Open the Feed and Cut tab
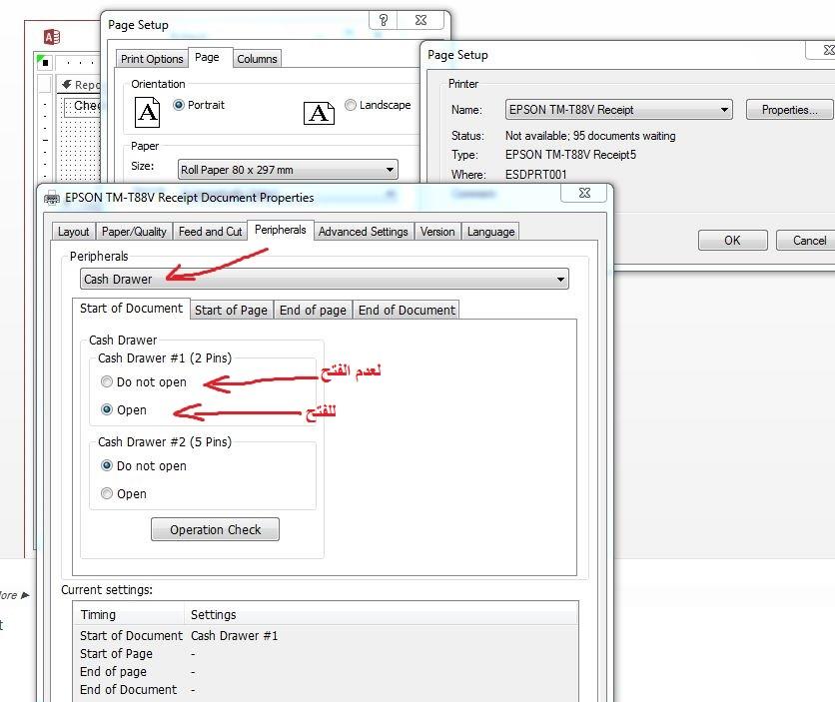Image resolution: width=835 pixels, height=702 pixels. click(211, 232)
